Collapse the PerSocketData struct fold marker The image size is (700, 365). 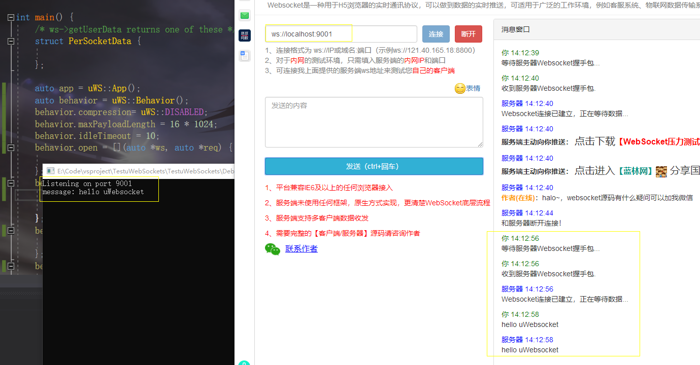point(11,41)
